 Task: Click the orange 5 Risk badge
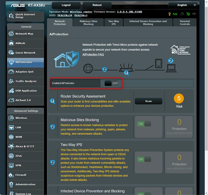[179, 98]
